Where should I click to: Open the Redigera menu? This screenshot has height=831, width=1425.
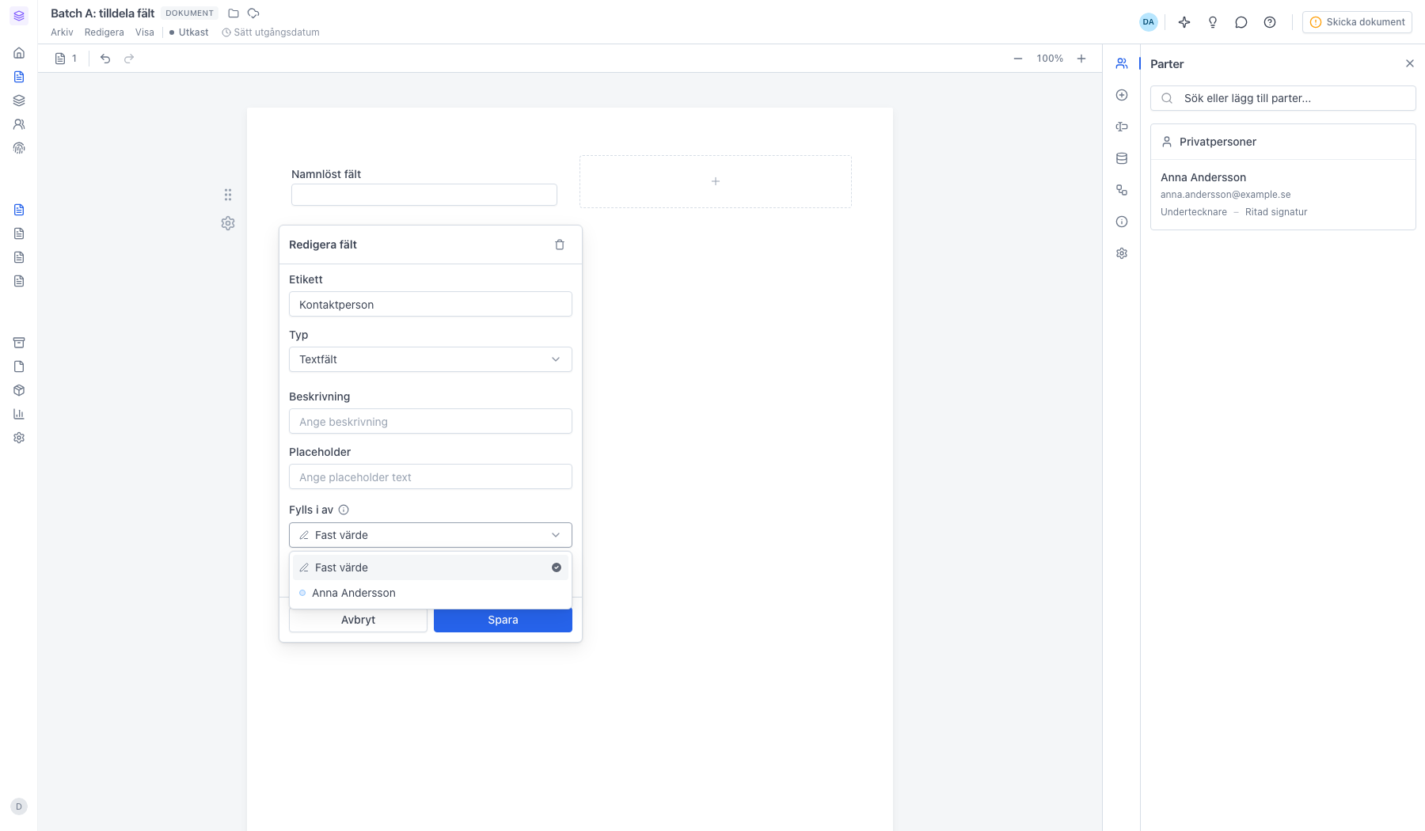tap(104, 32)
